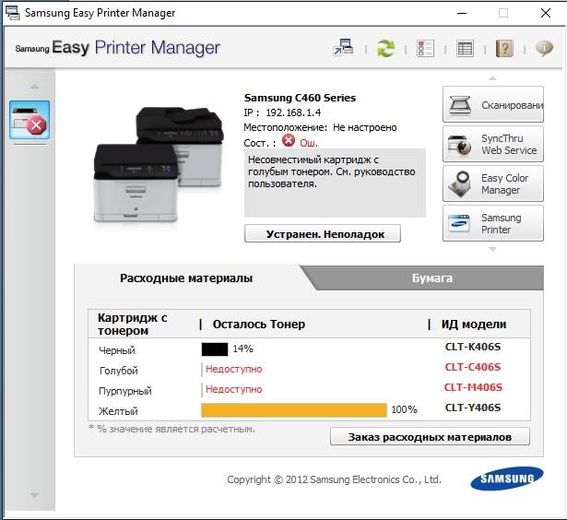567x520 pixels.
Task: Click the red error status icon
Action: (289, 142)
